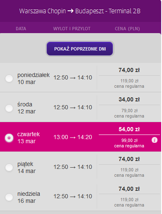Image resolution: width=162 pixels, height=214 pixels.
Task: Show previous days with POKAŻ POPRZEDNIE DNI
Action: [x=80, y=49]
